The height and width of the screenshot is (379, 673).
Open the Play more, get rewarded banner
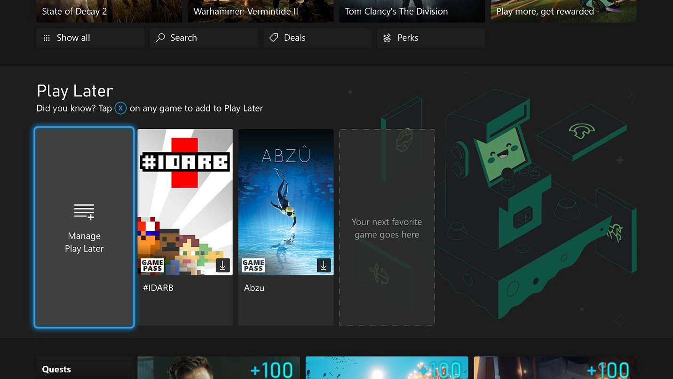[563, 11]
